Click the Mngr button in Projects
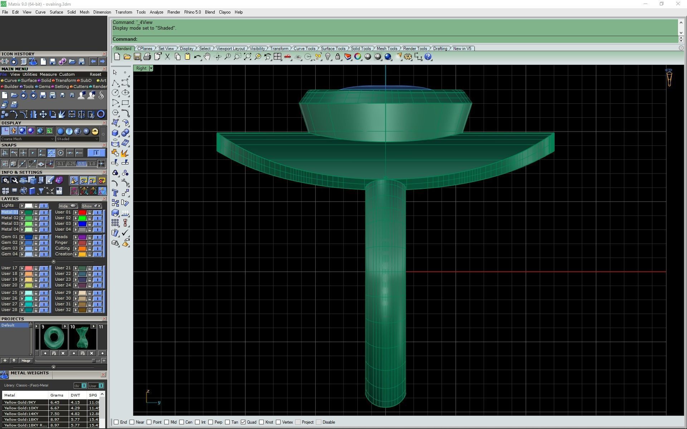This screenshot has height=429, width=687. click(x=26, y=361)
